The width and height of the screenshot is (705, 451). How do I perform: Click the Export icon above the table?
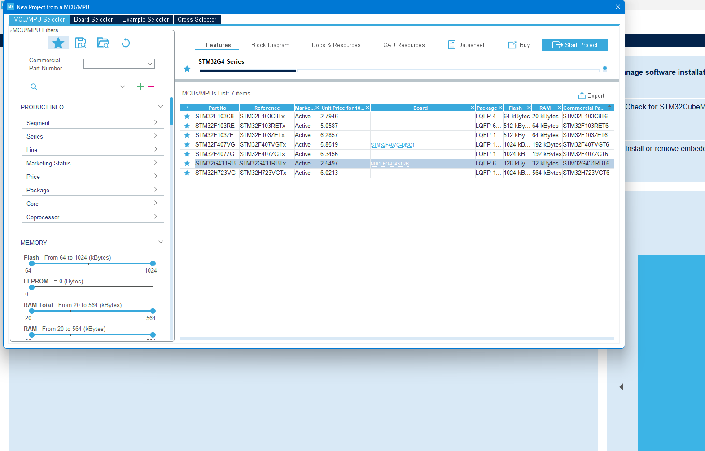pyautogui.click(x=582, y=95)
